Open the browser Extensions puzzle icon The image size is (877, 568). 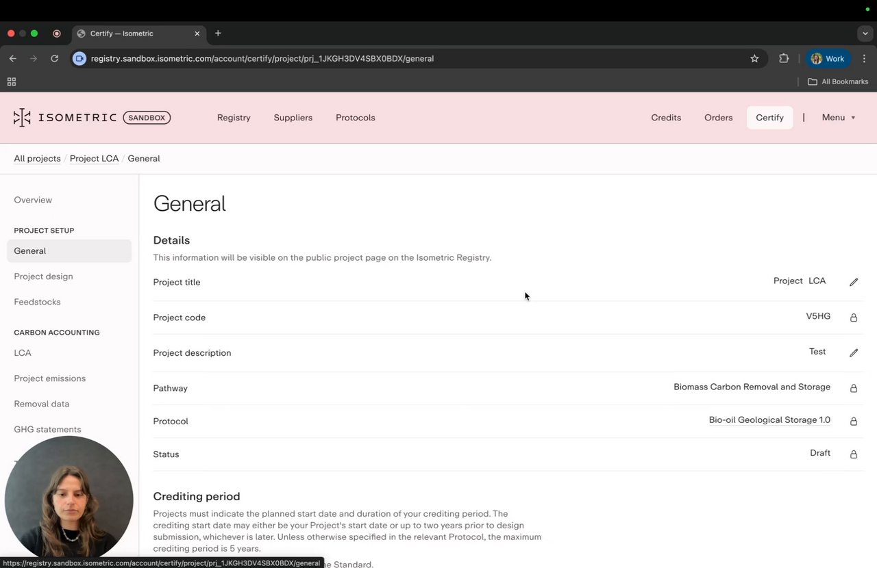click(x=784, y=59)
